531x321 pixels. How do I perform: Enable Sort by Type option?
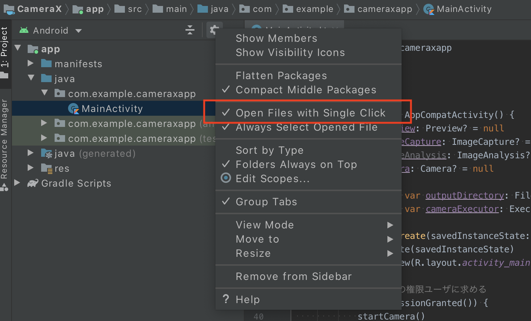coord(309,150)
